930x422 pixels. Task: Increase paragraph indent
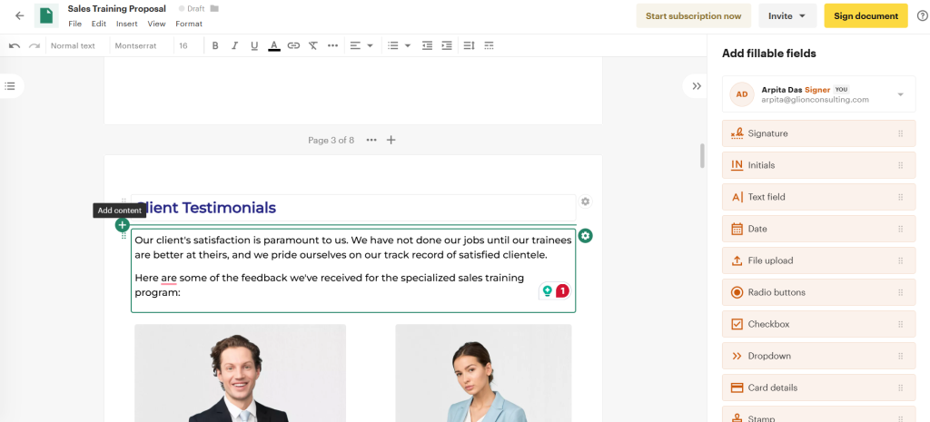pyautogui.click(x=447, y=45)
